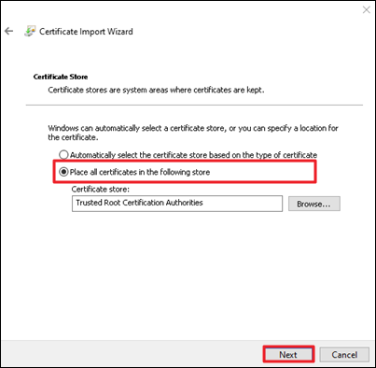Click 'Certificate stores are system areas' description

[x=156, y=90]
